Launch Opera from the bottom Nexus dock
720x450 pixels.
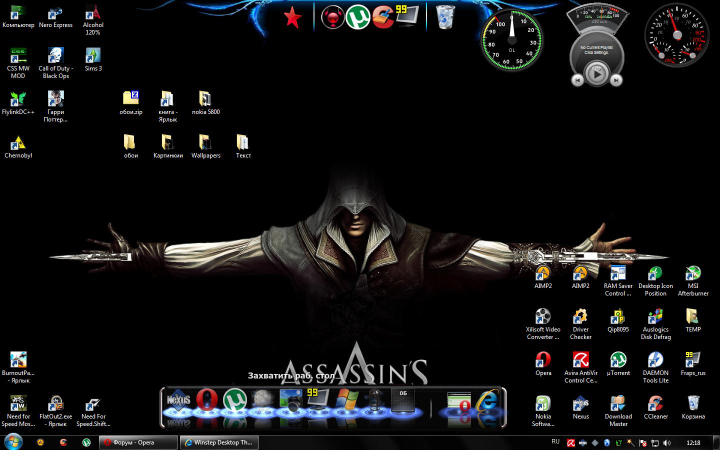[x=207, y=401]
